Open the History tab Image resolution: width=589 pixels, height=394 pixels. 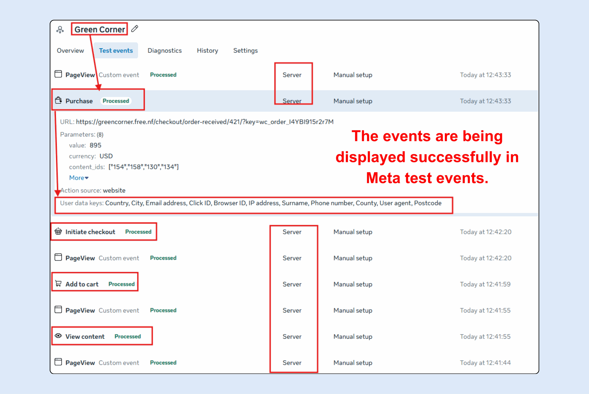click(x=207, y=51)
